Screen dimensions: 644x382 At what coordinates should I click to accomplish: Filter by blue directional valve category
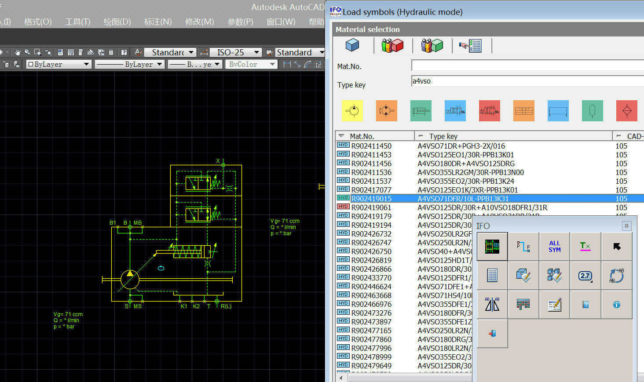click(455, 111)
